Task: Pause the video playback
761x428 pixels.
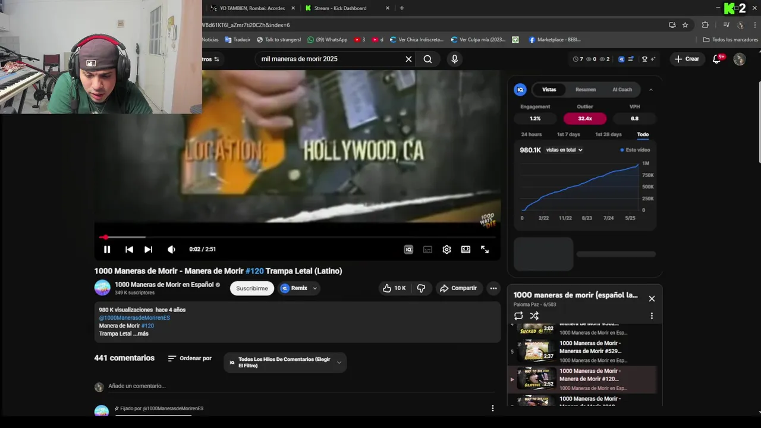Action: pos(107,250)
